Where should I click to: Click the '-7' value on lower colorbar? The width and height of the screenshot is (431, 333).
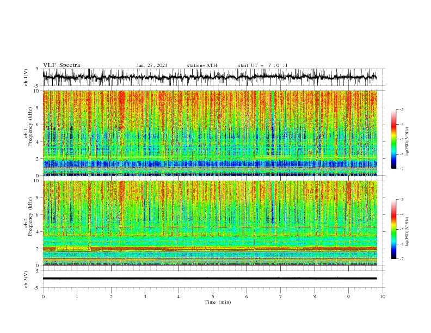pos(401,258)
